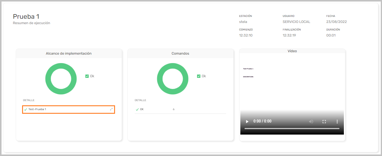This screenshot has width=382, height=156.
Task: Click the date value 23/08/2022
Action: pos(337,22)
